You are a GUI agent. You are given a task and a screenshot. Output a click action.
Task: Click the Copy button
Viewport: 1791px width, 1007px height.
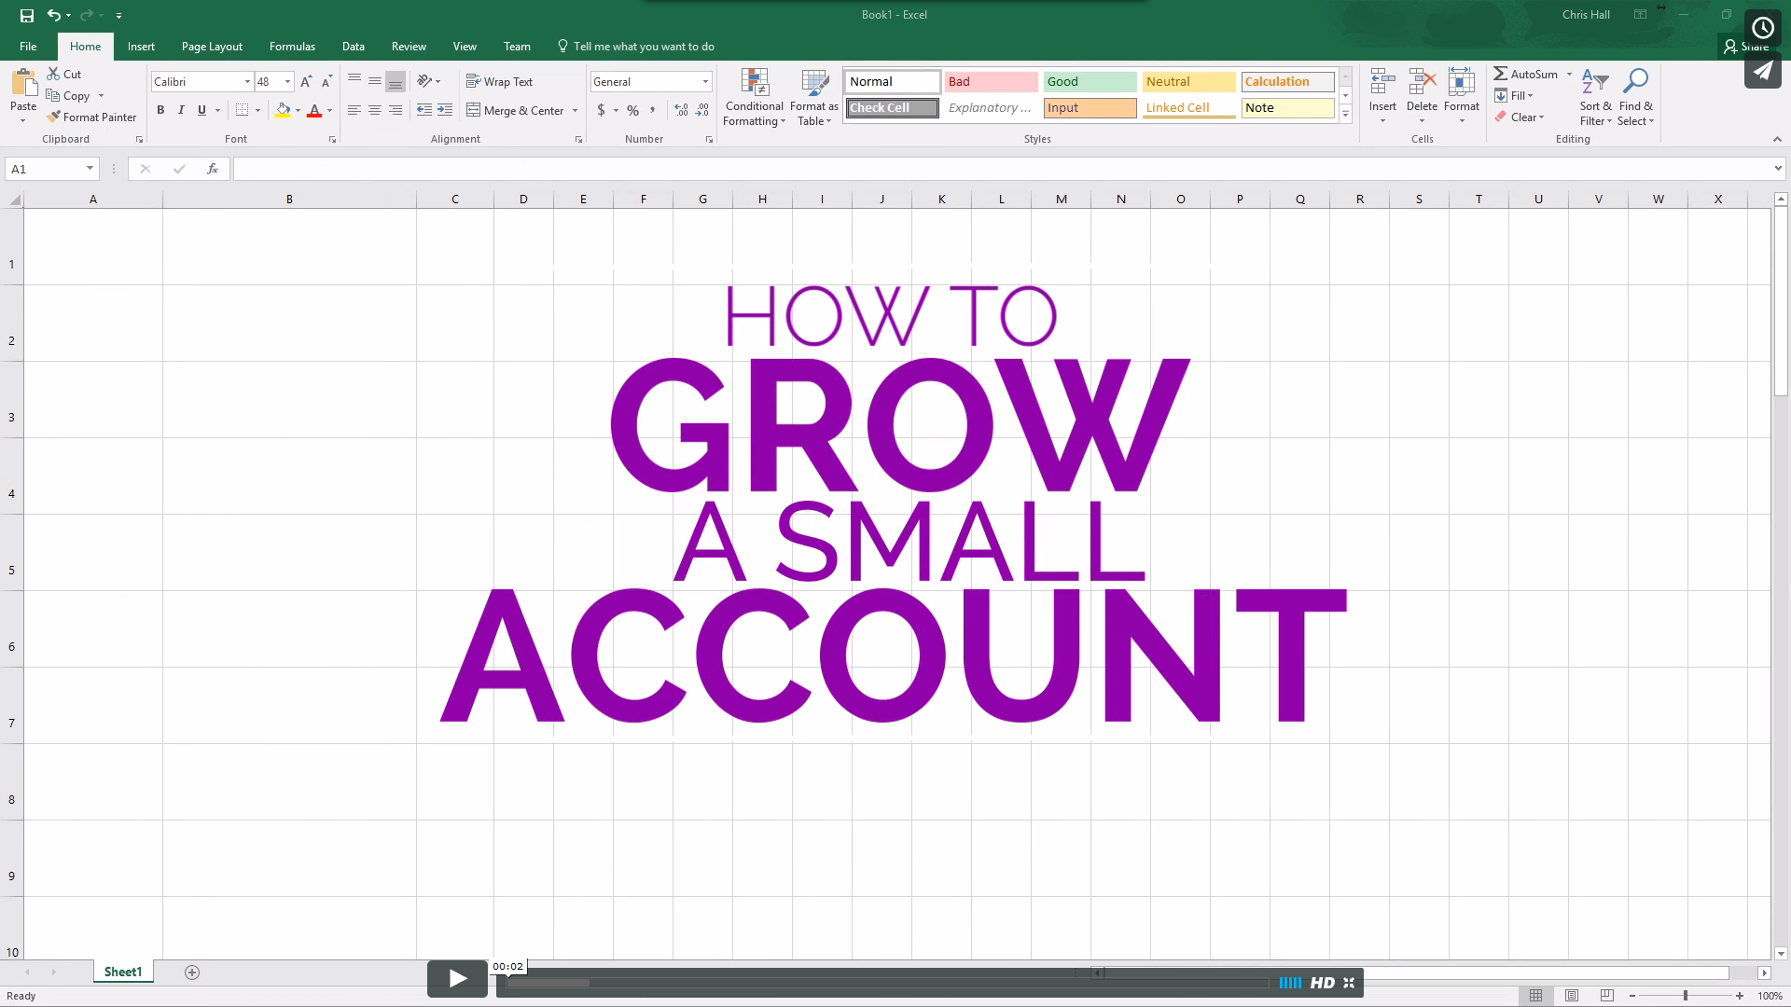click(x=68, y=95)
